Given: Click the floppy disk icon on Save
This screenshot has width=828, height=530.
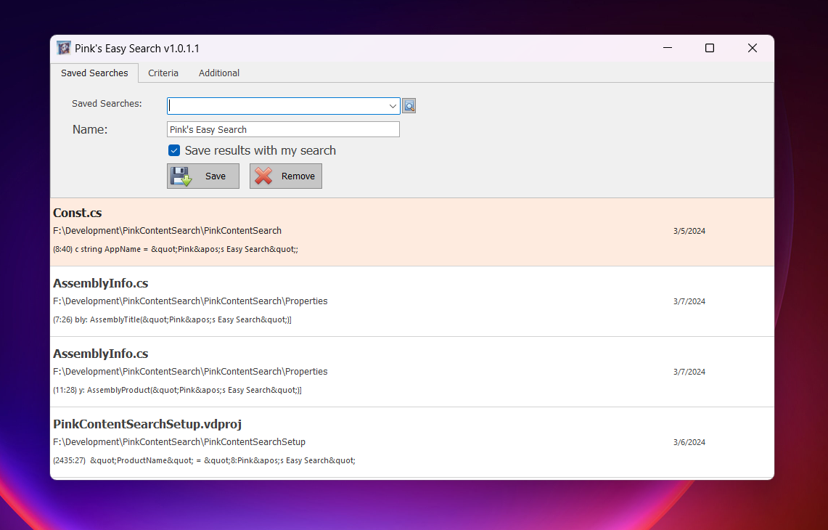Looking at the screenshot, I should (181, 176).
